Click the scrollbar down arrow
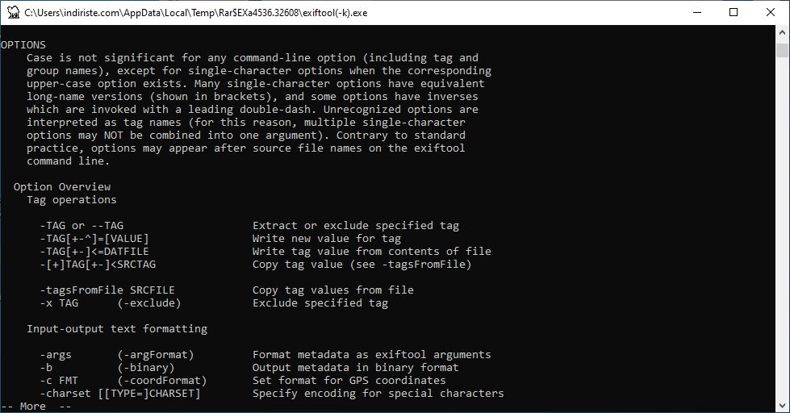The image size is (790, 413). [x=782, y=406]
